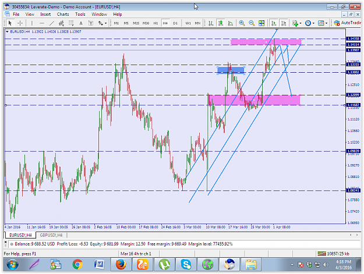Click the connection status 10857/25 kb
This screenshot has width=364, height=274.
pos(333,254)
